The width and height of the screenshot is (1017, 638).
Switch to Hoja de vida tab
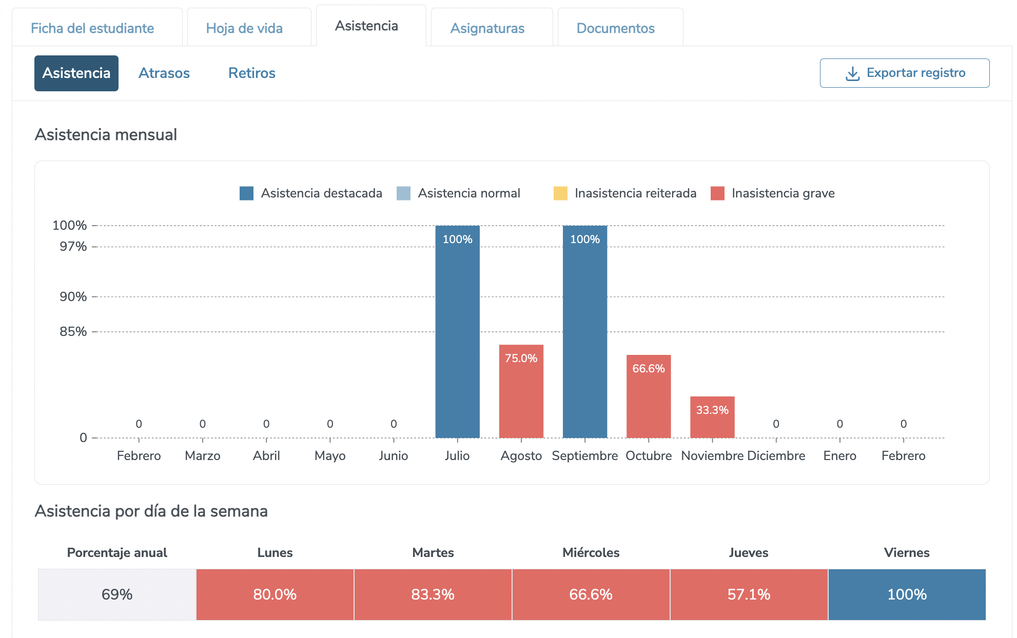(244, 28)
